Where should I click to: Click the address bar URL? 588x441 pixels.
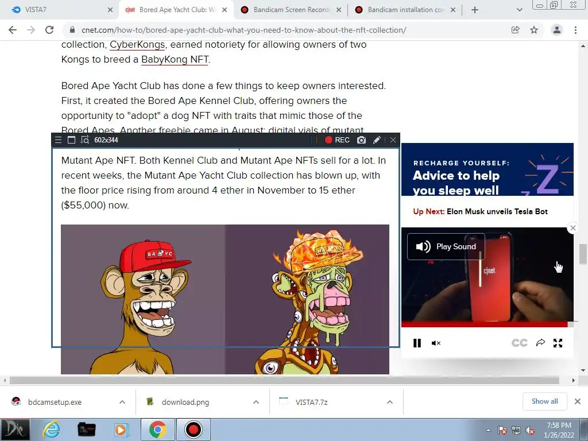[243, 30]
